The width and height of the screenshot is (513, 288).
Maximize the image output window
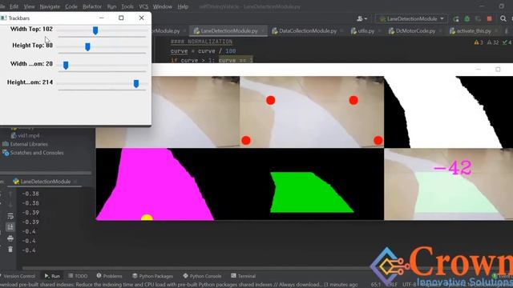tap(498, 70)
